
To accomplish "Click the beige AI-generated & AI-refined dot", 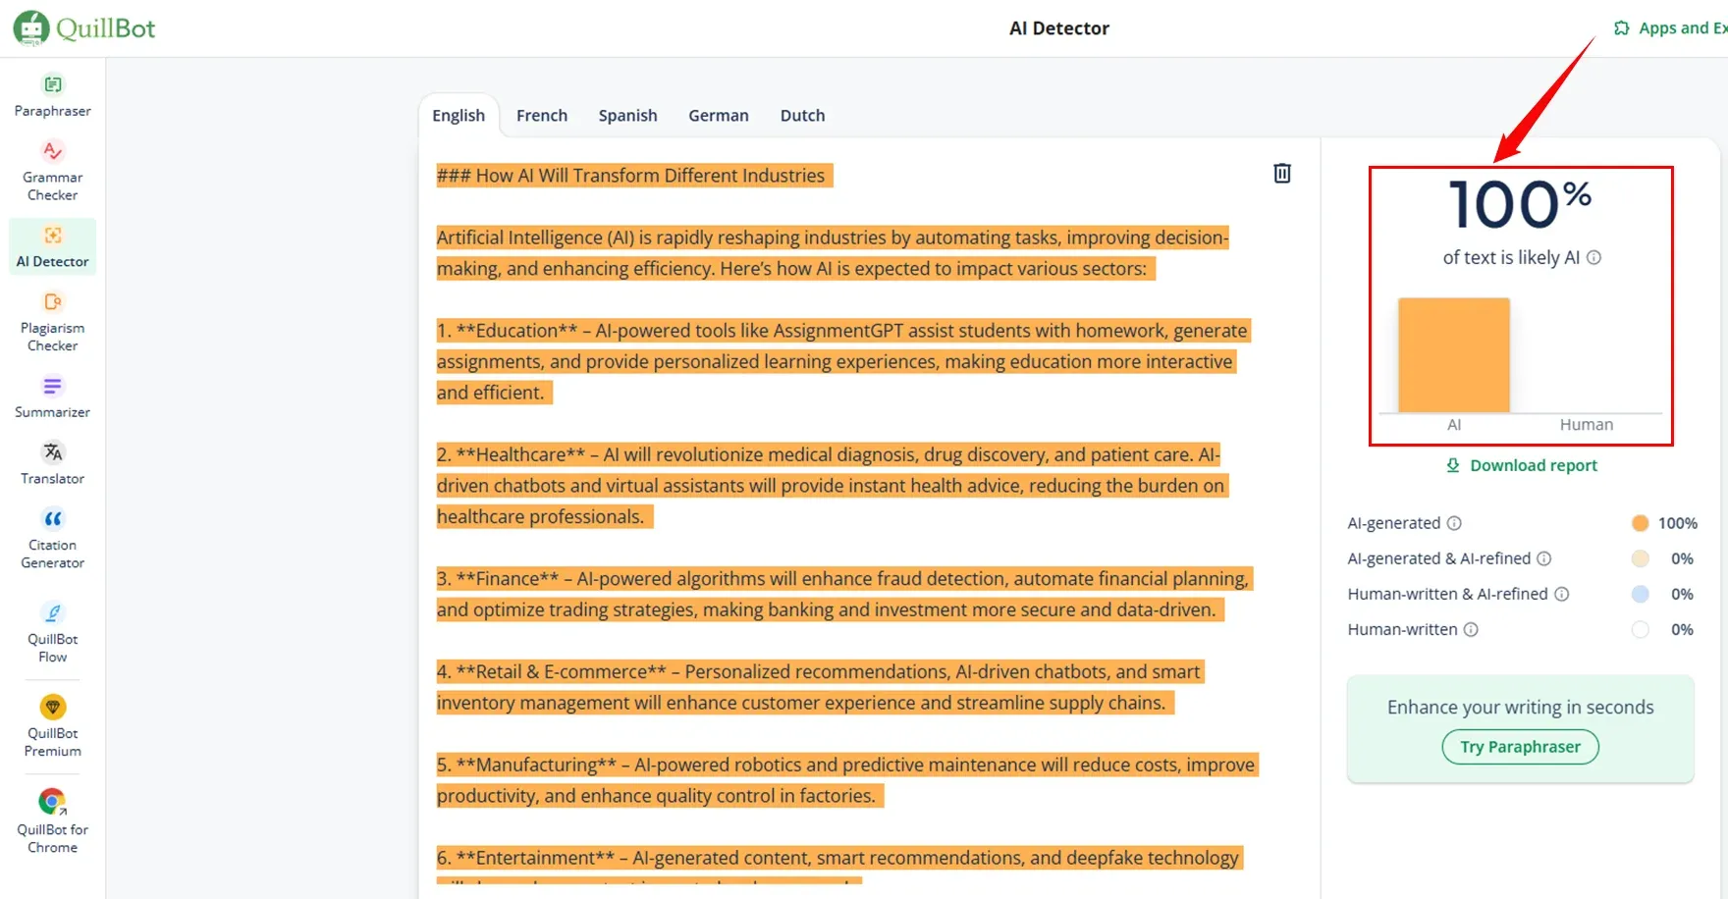I will point(1640,558).
